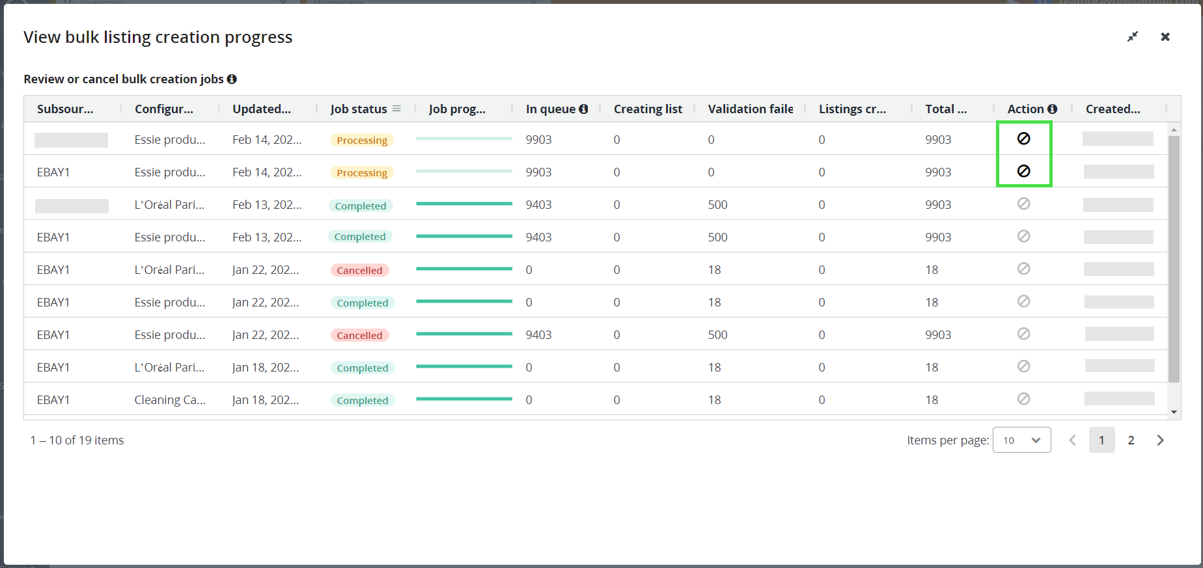
Task: Click the table scrollbar down arrow
Action: tap(1174, 411)
